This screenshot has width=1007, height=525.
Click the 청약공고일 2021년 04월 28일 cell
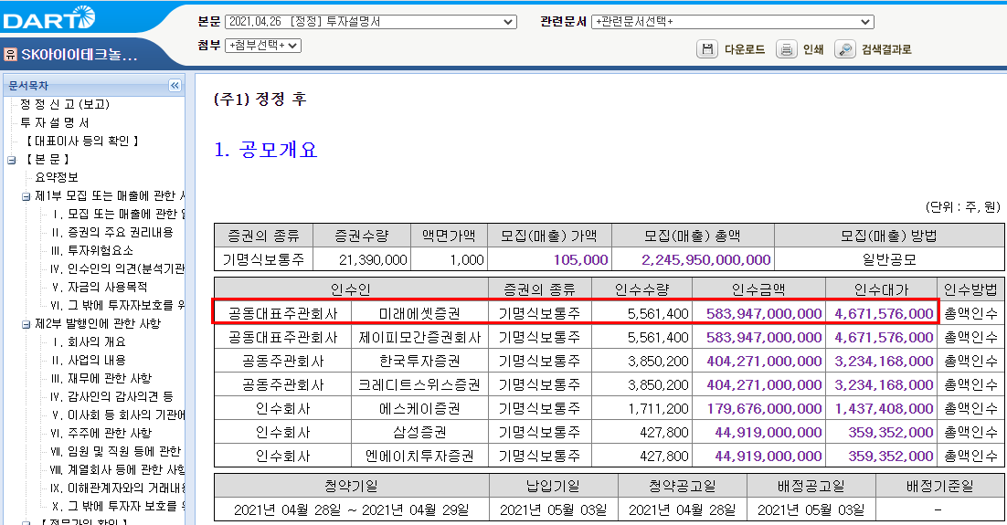pyautogui.click(x=682, y=509)
